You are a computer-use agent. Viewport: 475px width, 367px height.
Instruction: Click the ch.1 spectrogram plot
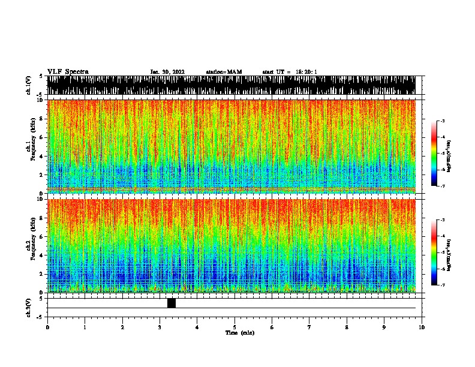coord(232,146)
